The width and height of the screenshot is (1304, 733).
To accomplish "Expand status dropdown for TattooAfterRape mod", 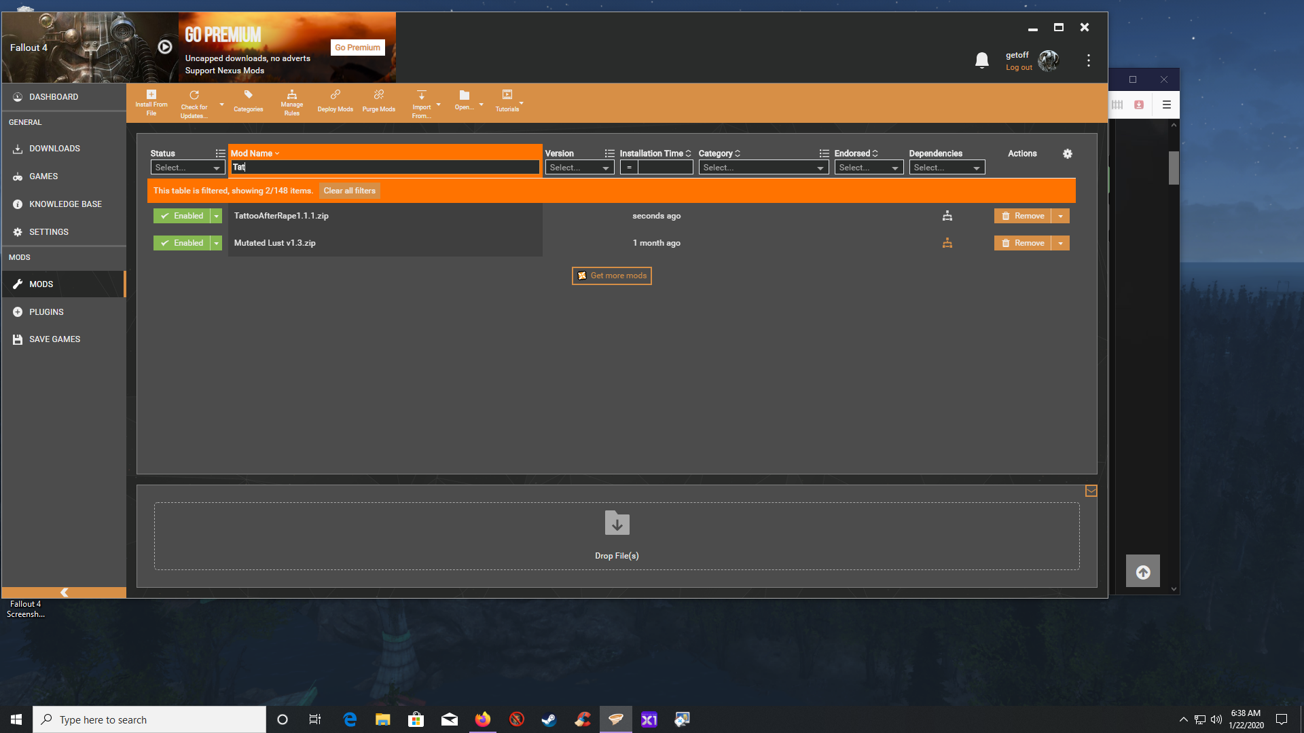I will pyautogui.click(x=216, y=216).
